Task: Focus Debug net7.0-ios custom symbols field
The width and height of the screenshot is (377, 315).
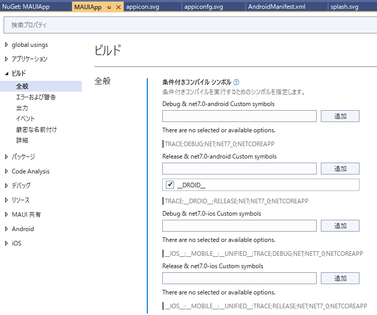Action: [239, 225]
